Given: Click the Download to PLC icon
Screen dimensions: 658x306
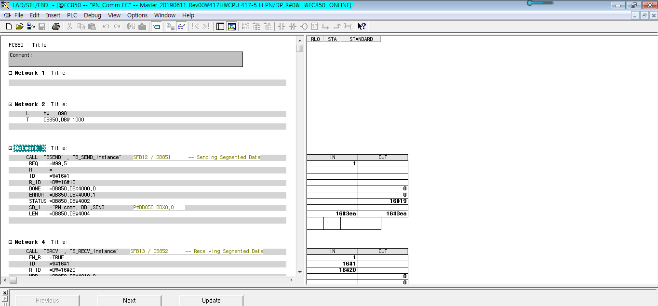Looking at the screenshot, I should point(142,27).
